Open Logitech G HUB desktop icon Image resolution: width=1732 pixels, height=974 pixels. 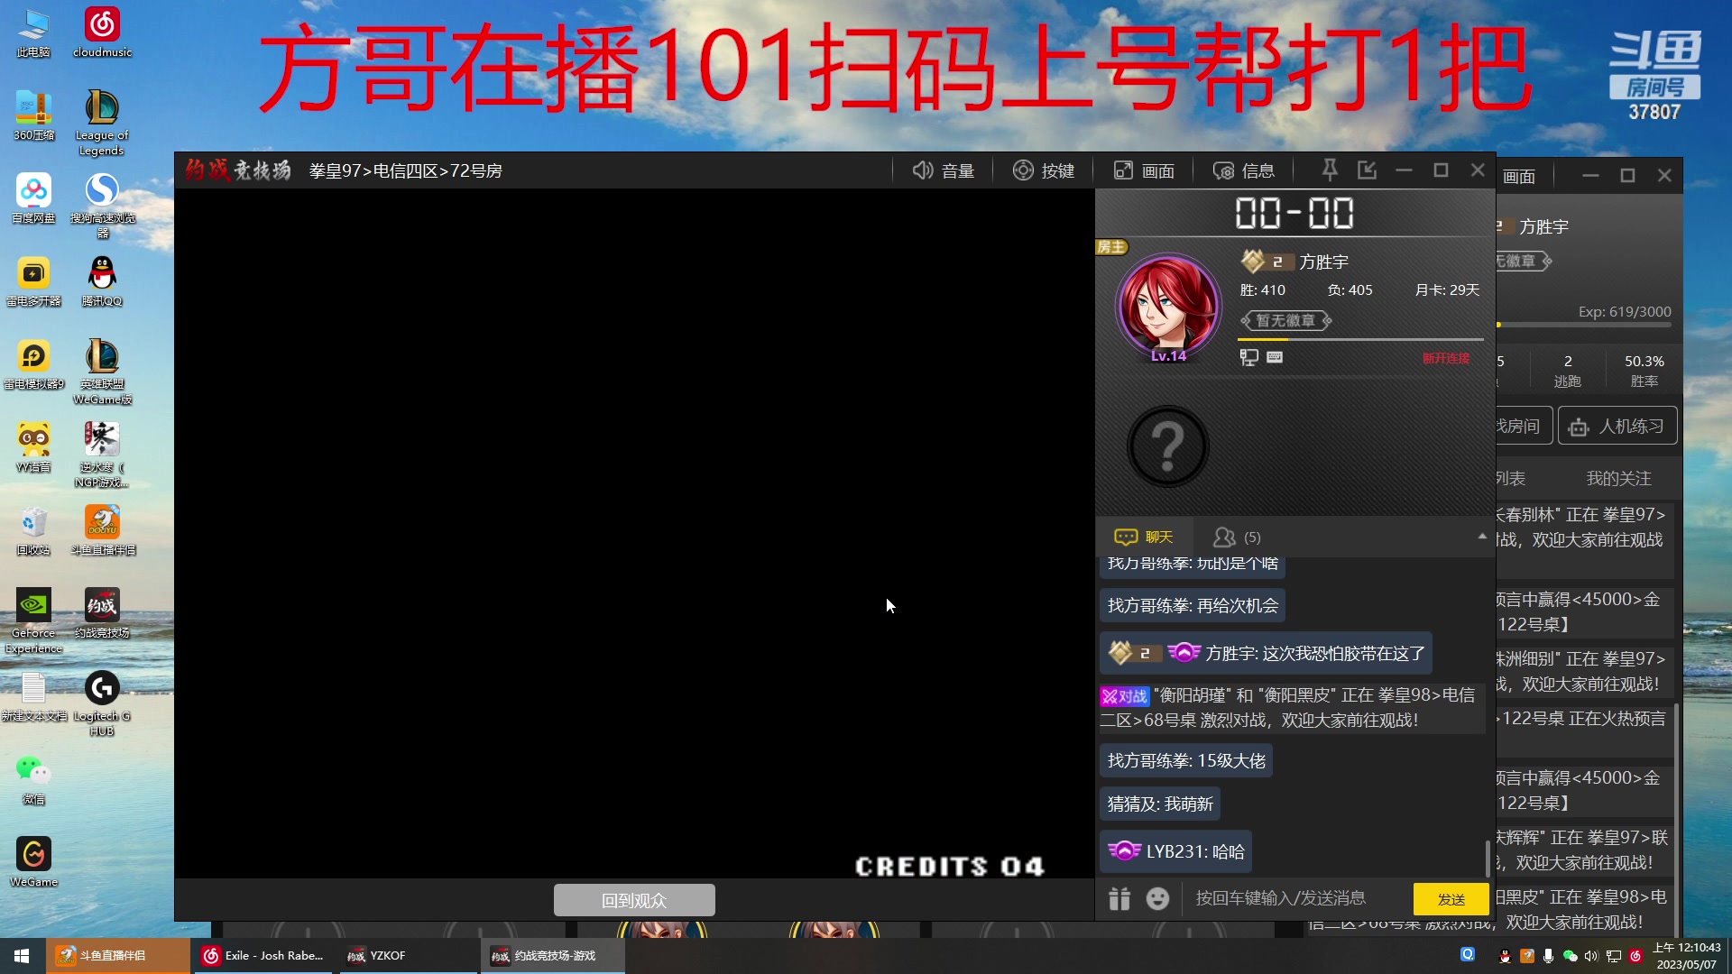click(102, 703)
